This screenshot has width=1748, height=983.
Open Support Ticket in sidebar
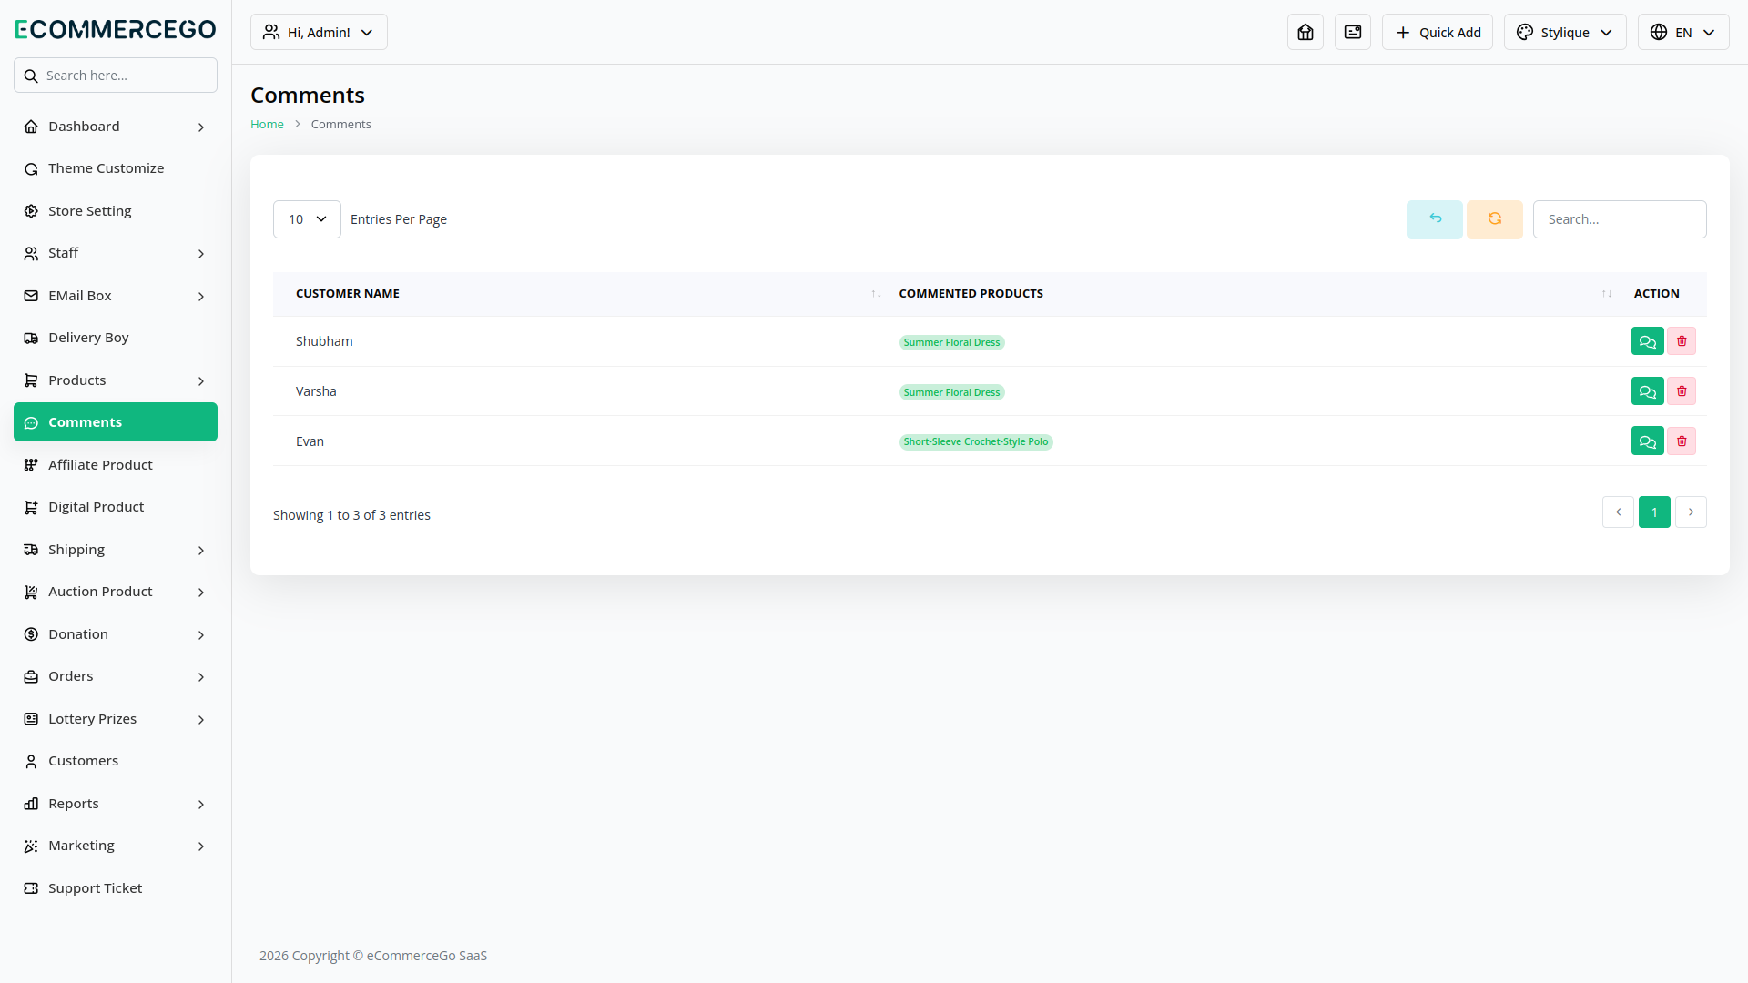(x=116, y=888)
